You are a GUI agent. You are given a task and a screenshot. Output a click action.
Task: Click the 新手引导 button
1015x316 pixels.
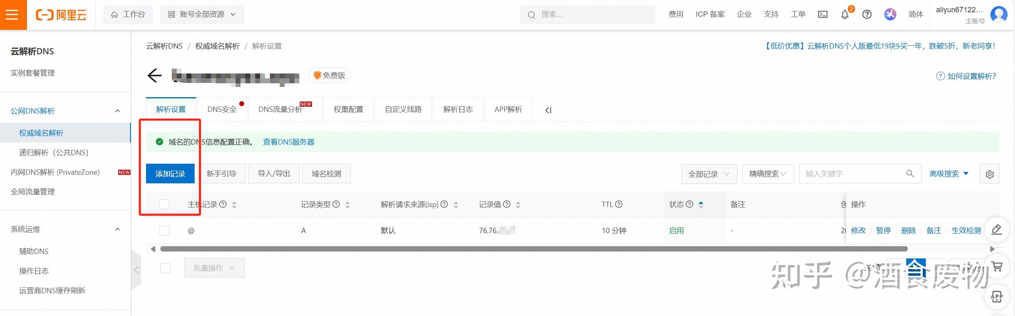pos(221,174)
